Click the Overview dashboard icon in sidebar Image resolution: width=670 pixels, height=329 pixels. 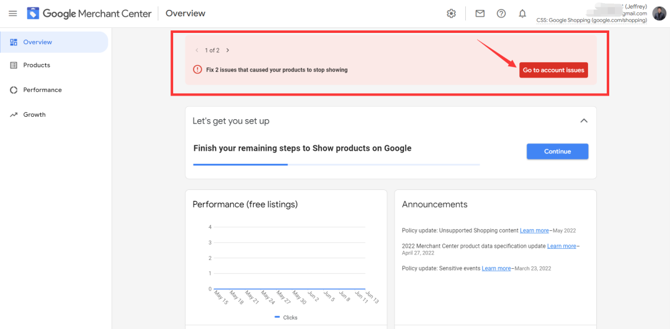[x=14, y=42]
